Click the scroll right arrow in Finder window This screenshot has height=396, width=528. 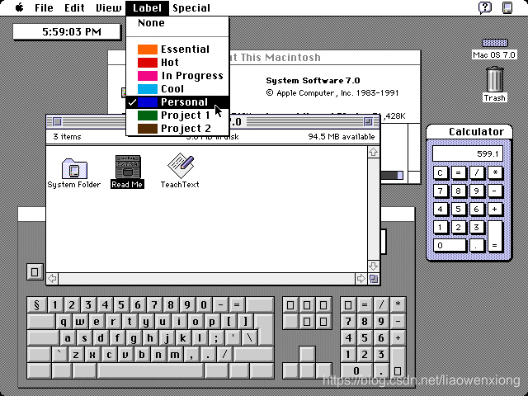point(361,279)
